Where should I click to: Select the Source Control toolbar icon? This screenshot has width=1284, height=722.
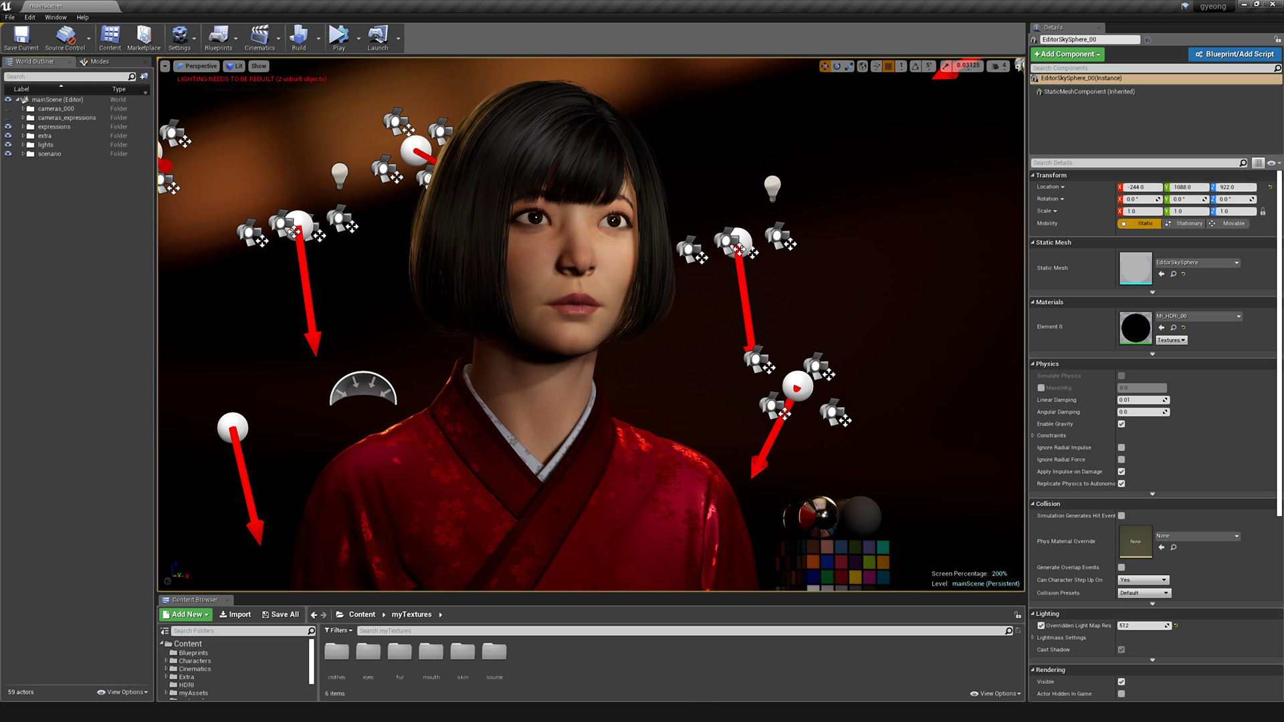tap(64, 33)
